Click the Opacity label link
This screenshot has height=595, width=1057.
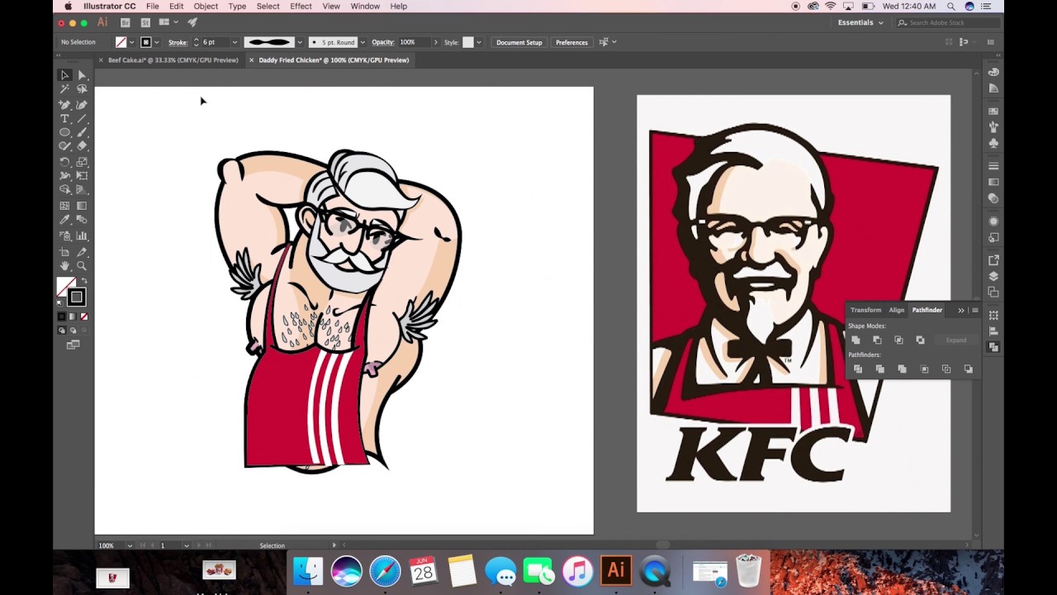[382, 42]
